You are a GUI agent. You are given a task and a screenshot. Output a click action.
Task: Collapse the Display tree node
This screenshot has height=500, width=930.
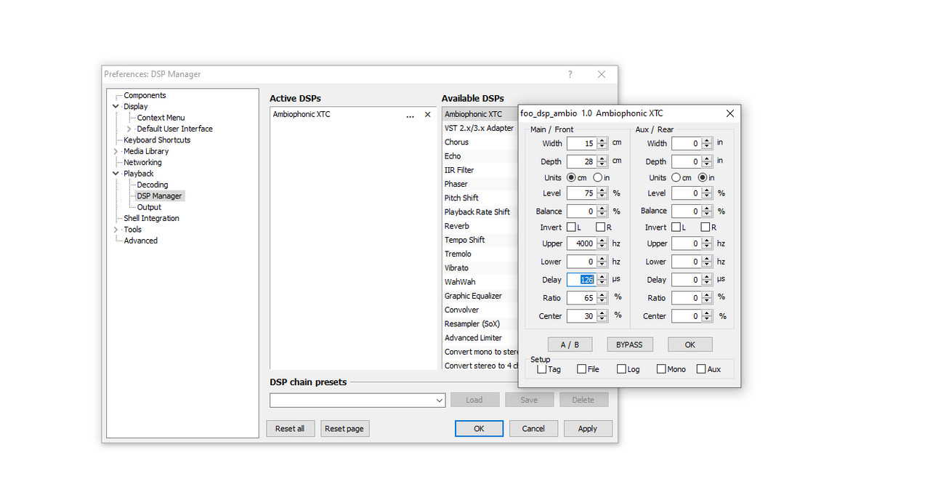pyautogui.click(x=116, y=107)
